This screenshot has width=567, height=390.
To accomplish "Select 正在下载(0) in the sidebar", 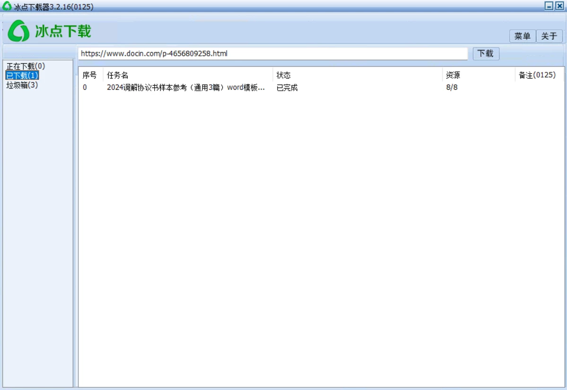I will [26, 66].
